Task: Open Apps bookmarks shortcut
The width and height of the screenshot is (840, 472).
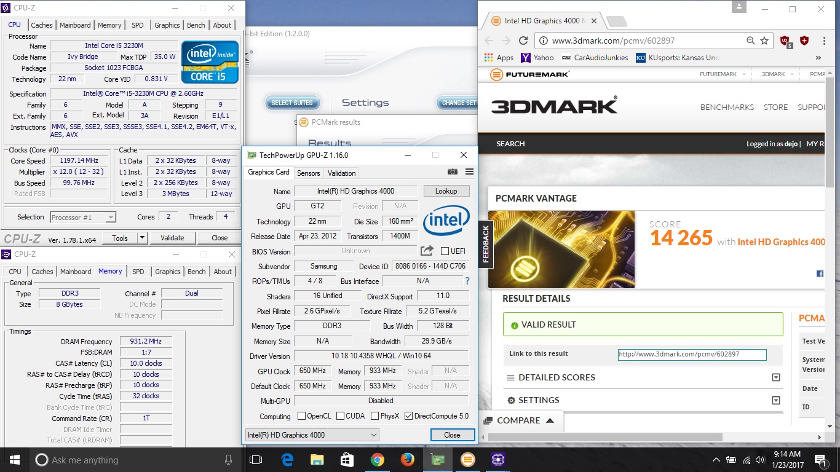Action: pos(499,57)
